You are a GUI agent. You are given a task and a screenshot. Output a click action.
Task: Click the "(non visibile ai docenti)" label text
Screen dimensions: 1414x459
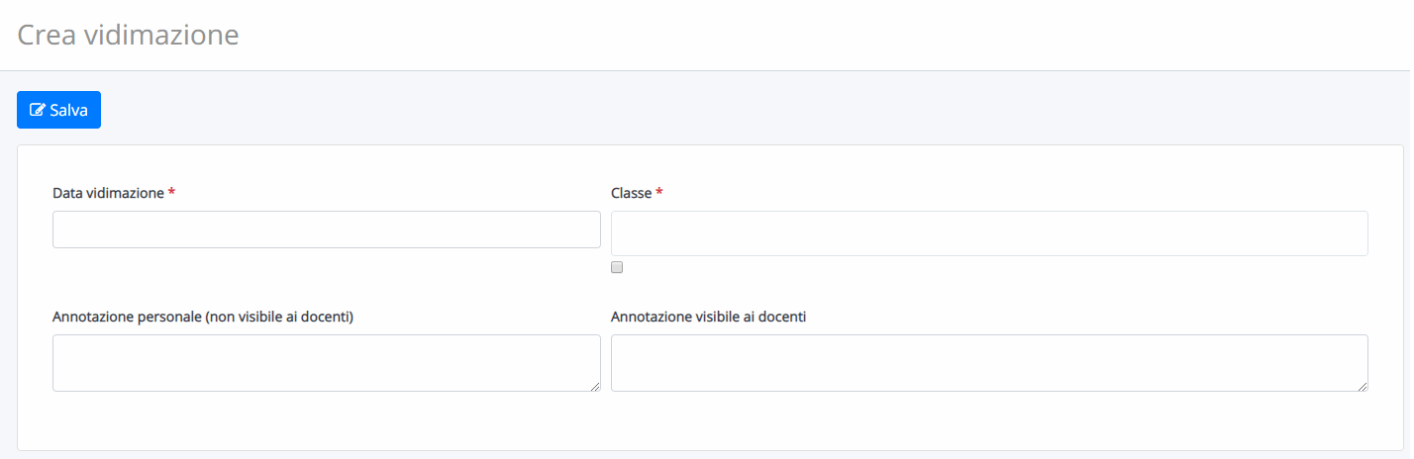[x=280, y=317]
